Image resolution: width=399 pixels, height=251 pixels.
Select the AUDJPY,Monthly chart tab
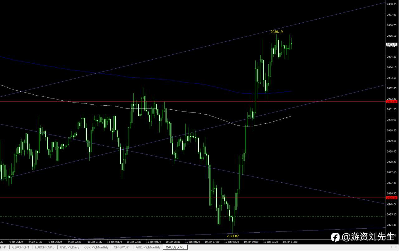click(x=148, y=247)
